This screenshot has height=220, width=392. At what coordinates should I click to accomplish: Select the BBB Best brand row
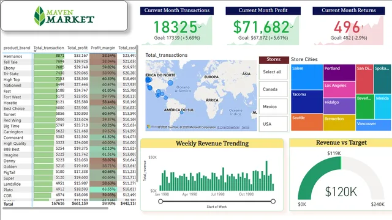[69, 149]
